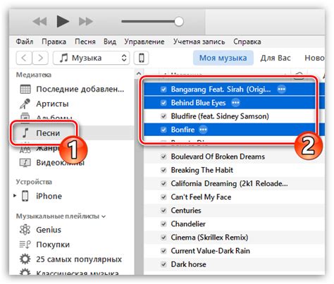Toggle the California Dreaming checkbox
Viewport: 334px width, 284px height.
(x=163, y=183)
